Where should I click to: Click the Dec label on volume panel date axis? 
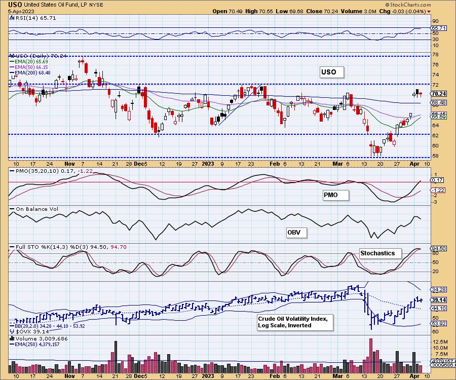pos(139,376)
